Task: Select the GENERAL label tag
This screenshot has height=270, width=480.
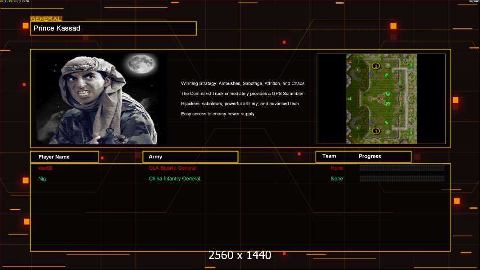Action: [x=46, y=18]
